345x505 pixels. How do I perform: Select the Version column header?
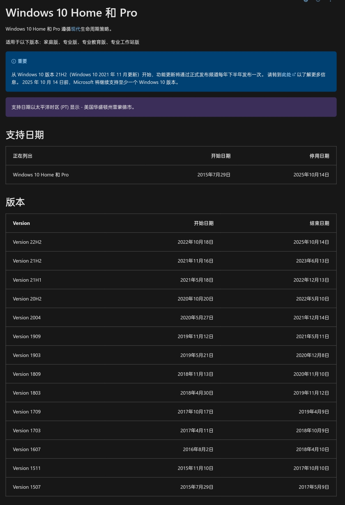click(x=21, y=223)
